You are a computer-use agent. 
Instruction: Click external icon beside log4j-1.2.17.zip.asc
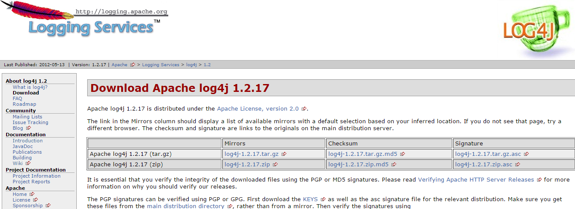click(x=517, y=165)
